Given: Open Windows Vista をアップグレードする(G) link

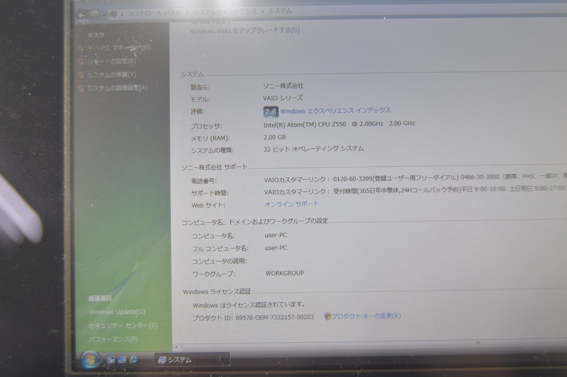Looking at the screenshot, I should pyautogui.click(x=245, y=31).
